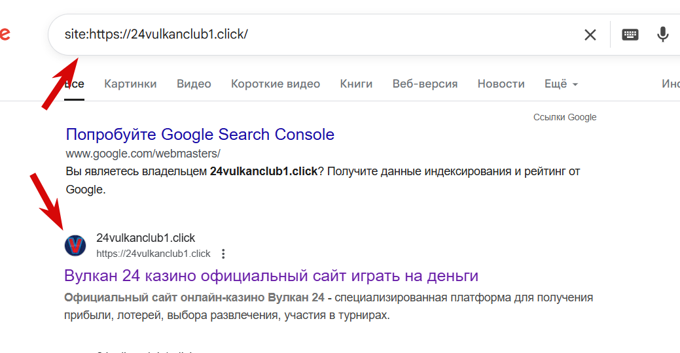680x353 pixels.
Task: Switch to the Видео tab
Action: [x=194, y=84]
